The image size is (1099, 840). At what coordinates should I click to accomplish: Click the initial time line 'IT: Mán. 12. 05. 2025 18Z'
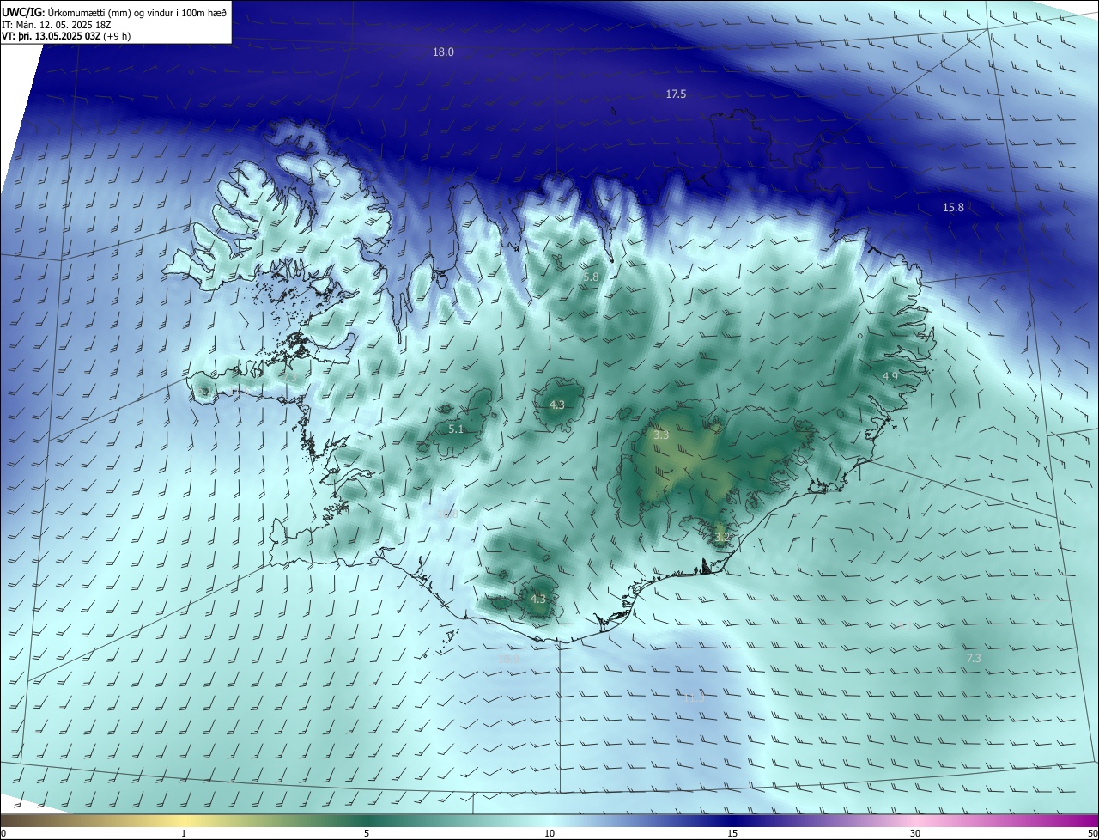pyautogui.click(x=57, y=24)
